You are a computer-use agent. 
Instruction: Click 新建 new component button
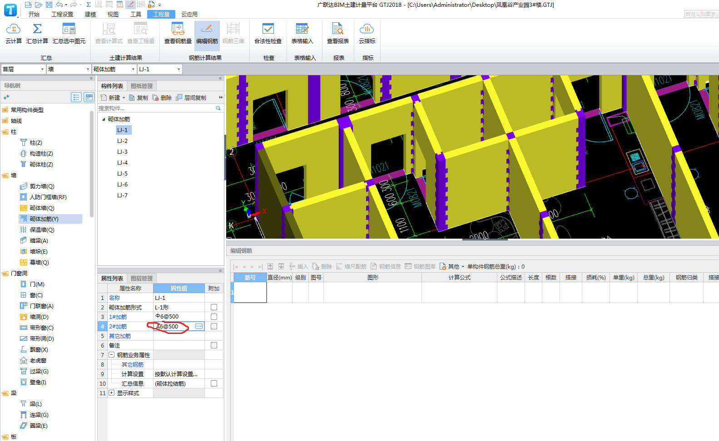[110, 98]
